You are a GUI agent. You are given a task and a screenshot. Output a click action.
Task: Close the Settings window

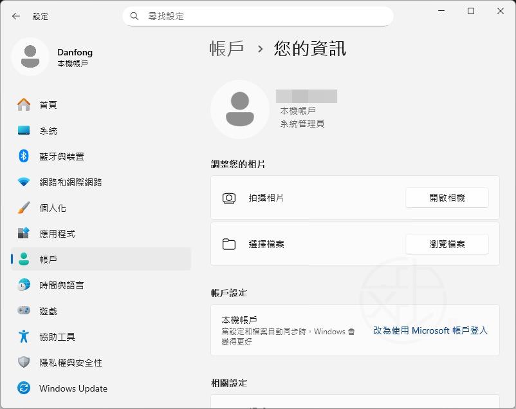pos(500,11)
